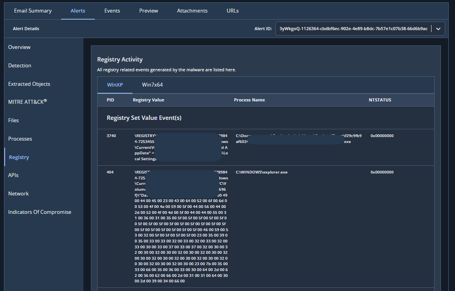Image resolution: width=455 pixels, height=291 pixels.
Task: Click the registry value text of PID 3740
Action: [181, 147]
